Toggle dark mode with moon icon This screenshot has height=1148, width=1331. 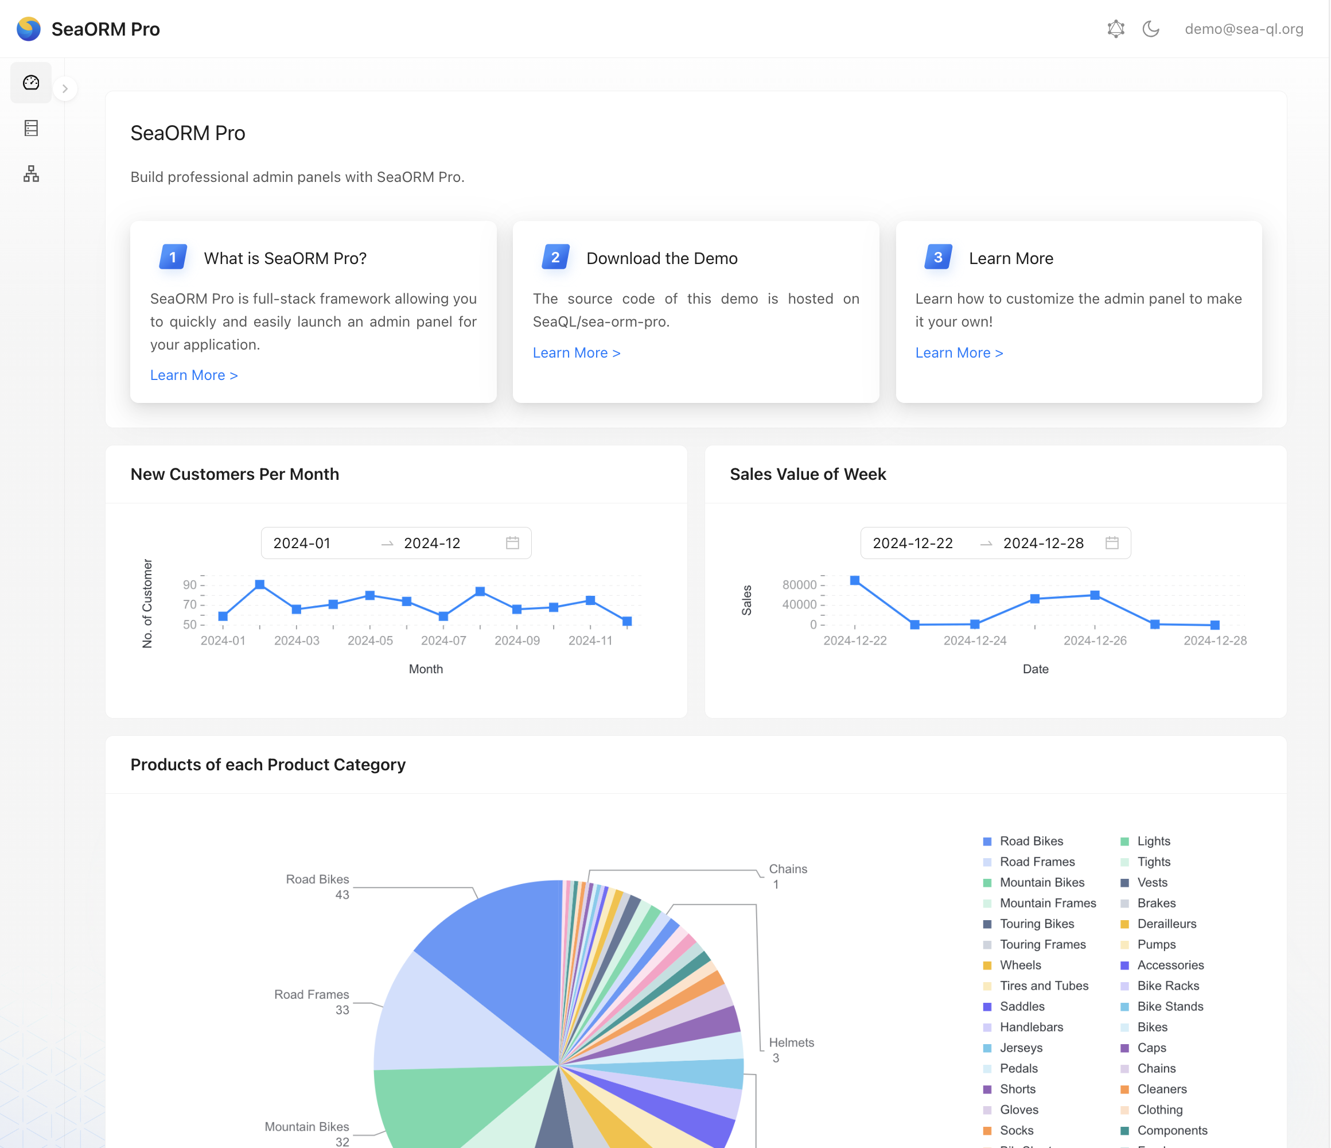pyautogui.click(x=1150, y=29)
